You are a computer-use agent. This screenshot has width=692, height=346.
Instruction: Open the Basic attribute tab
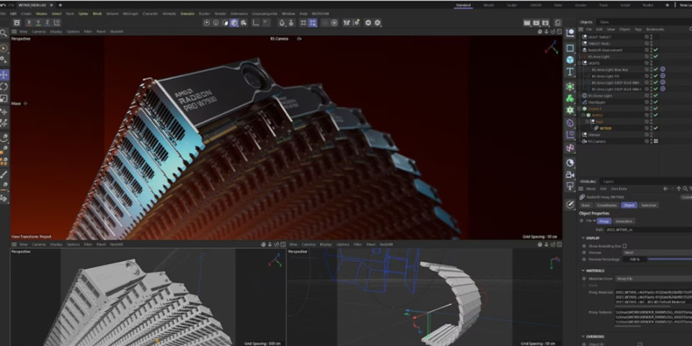coord(585,205)
